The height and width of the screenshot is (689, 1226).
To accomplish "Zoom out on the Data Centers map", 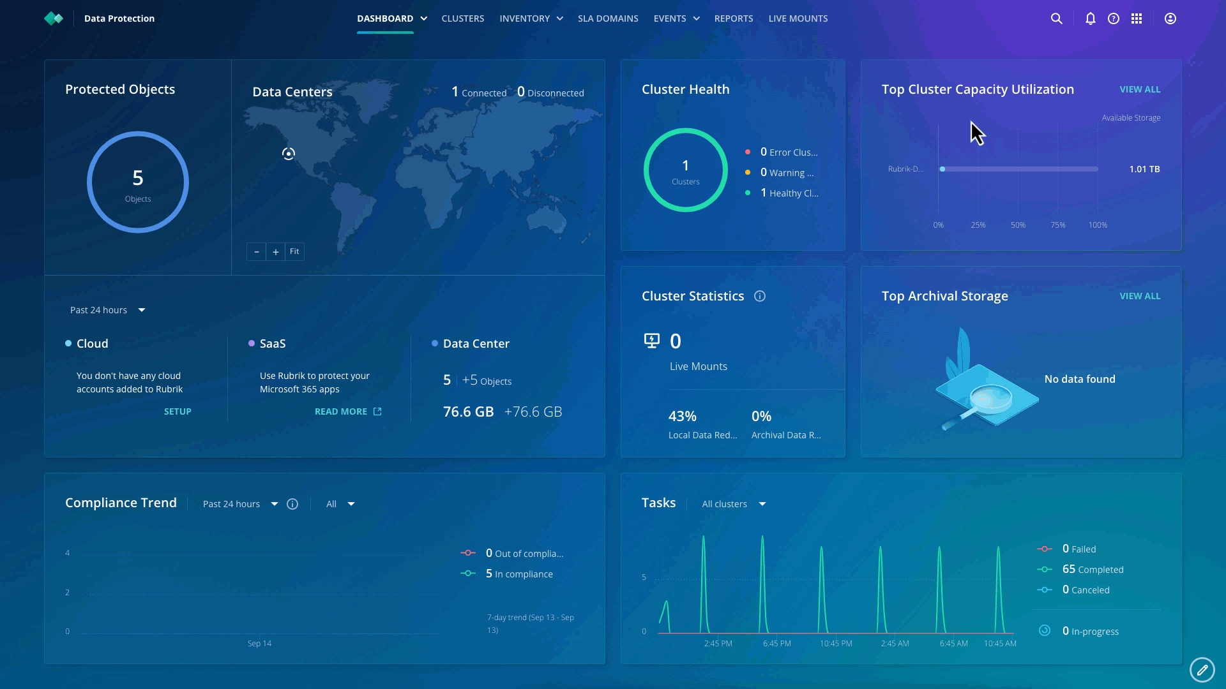I will point(256,252).
